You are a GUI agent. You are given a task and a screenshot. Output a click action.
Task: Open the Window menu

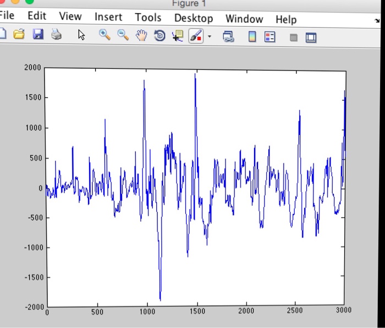[x=244, y=19]
